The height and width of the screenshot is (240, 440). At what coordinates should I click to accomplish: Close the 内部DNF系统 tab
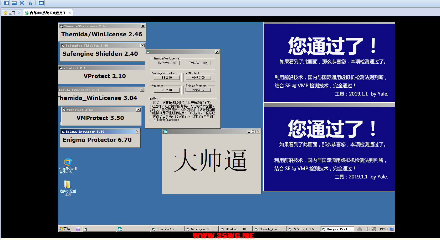(70, 13)
